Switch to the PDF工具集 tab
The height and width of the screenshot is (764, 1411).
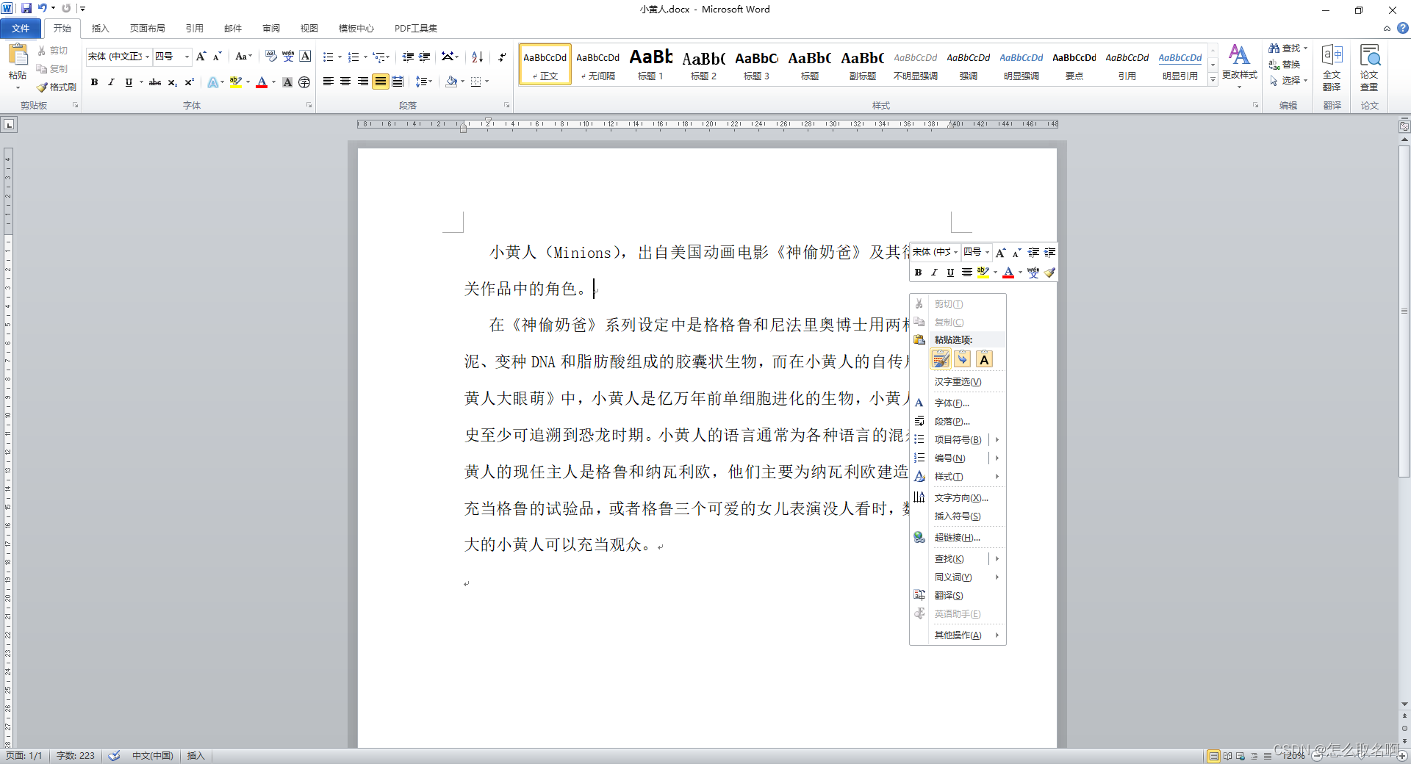pos(416,29)
